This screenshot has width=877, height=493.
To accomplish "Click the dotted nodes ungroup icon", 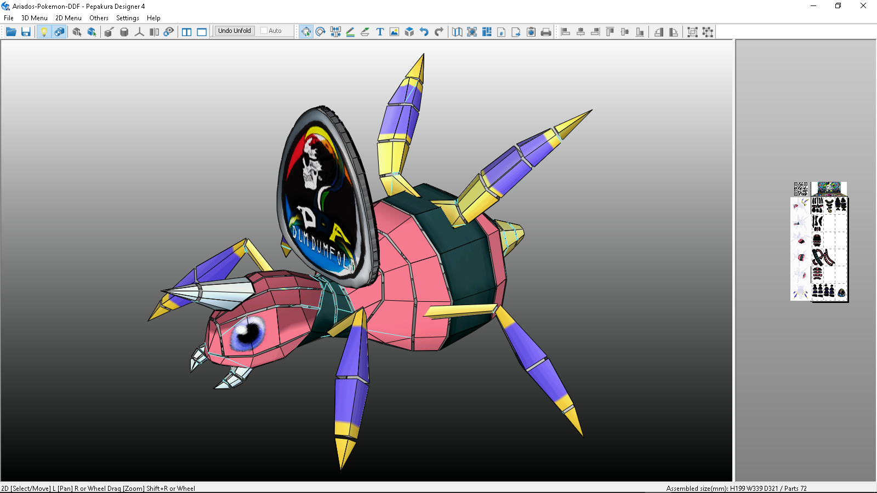I will click(x=708, y=32).
